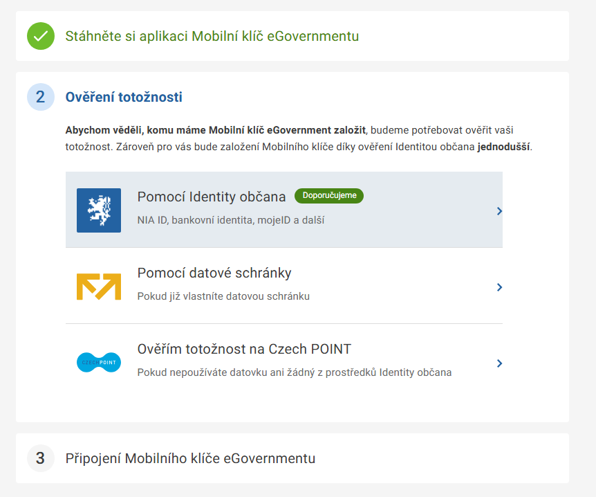Click the step 3 number circle

(40, 458)
